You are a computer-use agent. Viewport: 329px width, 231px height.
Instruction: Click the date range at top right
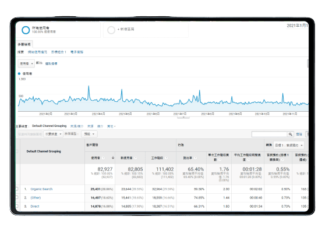[x=298, y=26]
